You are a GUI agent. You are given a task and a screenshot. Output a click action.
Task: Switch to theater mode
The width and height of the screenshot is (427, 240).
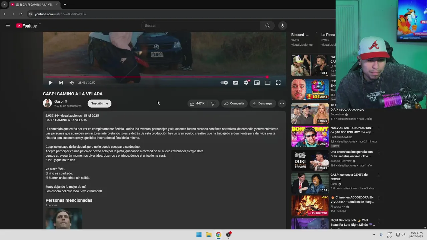pos(268,83)
